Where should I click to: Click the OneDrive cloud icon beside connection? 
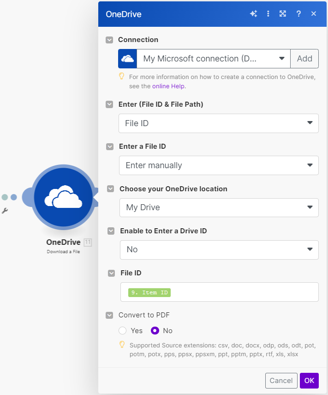tap(127, 59)
